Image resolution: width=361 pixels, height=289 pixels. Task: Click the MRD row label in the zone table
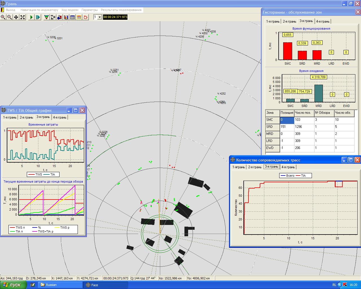click(272, 134)
